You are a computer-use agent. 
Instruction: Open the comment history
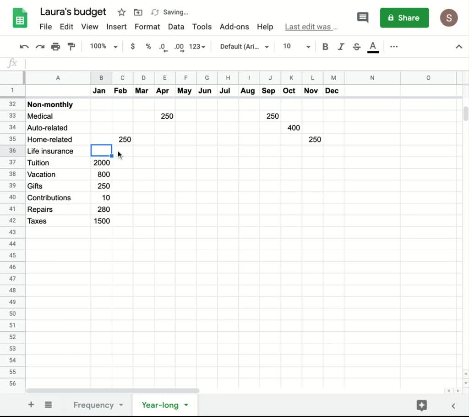363,17
